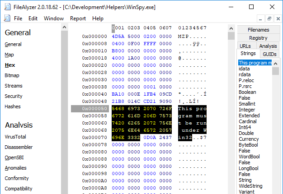Viewport: 283px width, 194px height.
Task: Switch to the URLs tab
Action: [245, 46]
